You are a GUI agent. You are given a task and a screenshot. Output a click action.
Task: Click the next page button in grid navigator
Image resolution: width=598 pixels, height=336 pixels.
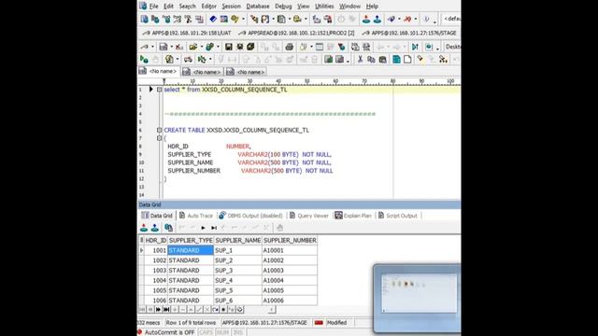158,310
